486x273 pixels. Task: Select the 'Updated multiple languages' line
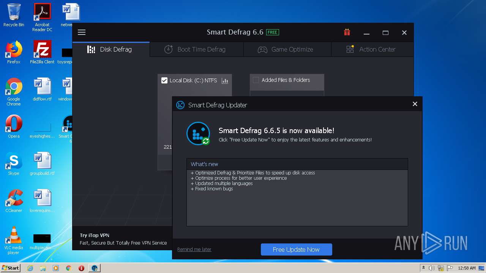point(222,184)
